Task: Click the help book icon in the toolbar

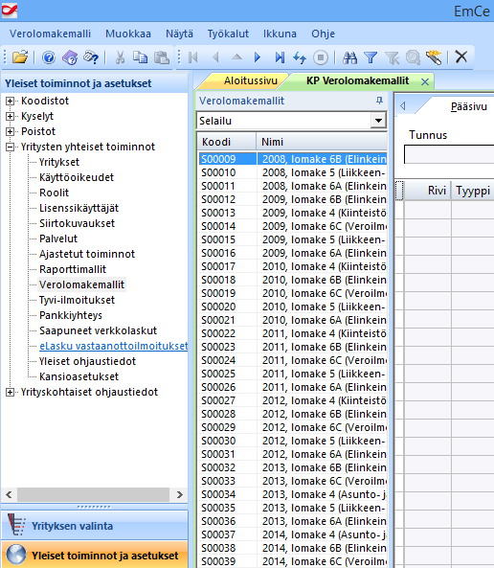Action: [x=70, y=57]
